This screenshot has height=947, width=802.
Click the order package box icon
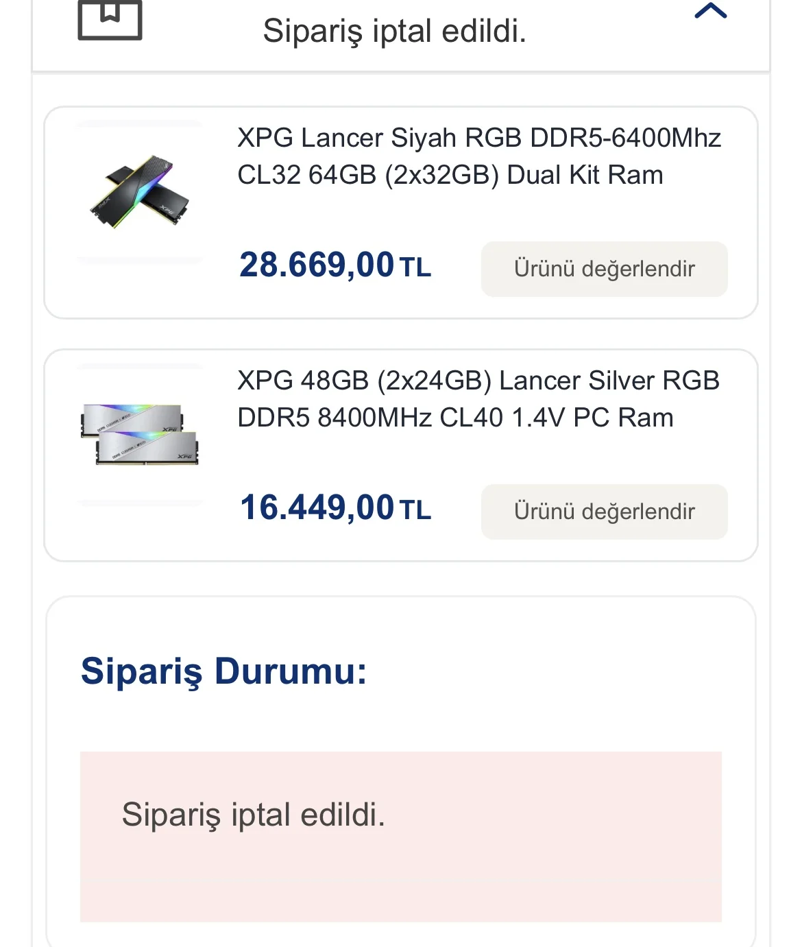pyautogui.click(x=110, y=19)
